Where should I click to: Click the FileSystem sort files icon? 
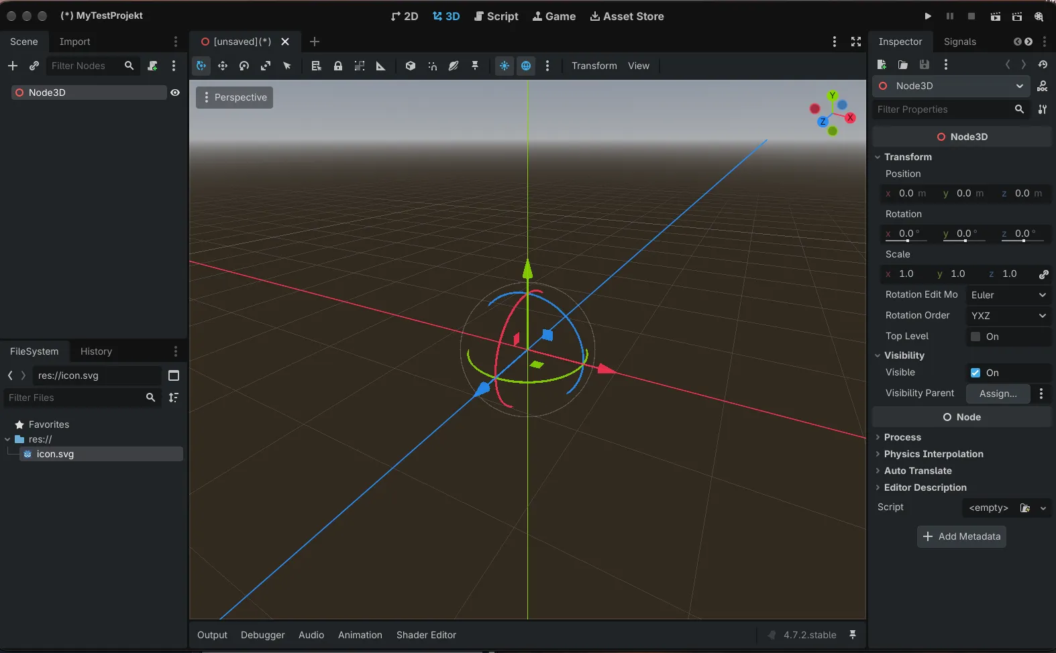(x=174, y=398)
